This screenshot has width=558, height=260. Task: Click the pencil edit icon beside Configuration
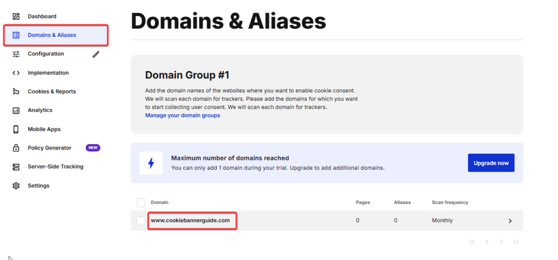(96, 54)
